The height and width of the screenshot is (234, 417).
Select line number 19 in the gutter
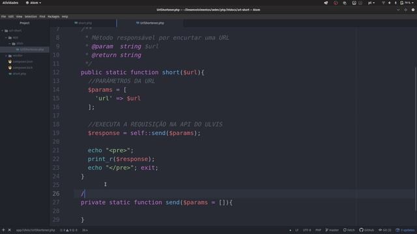point(56,133)
